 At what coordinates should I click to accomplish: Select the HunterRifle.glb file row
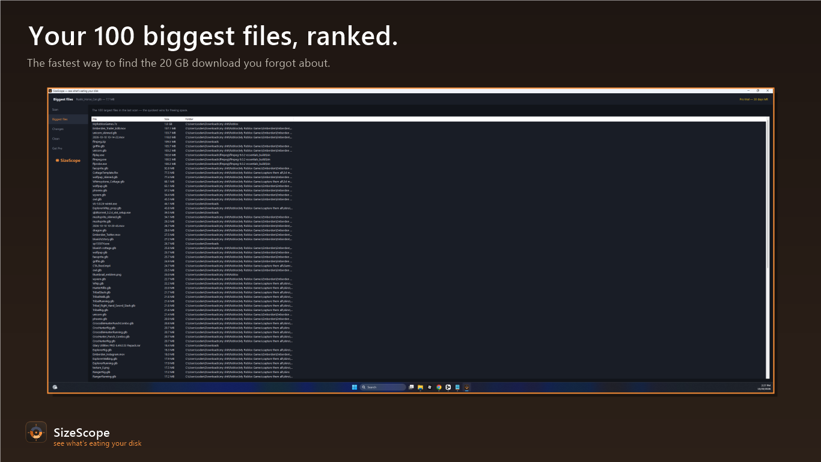[429, 288]
